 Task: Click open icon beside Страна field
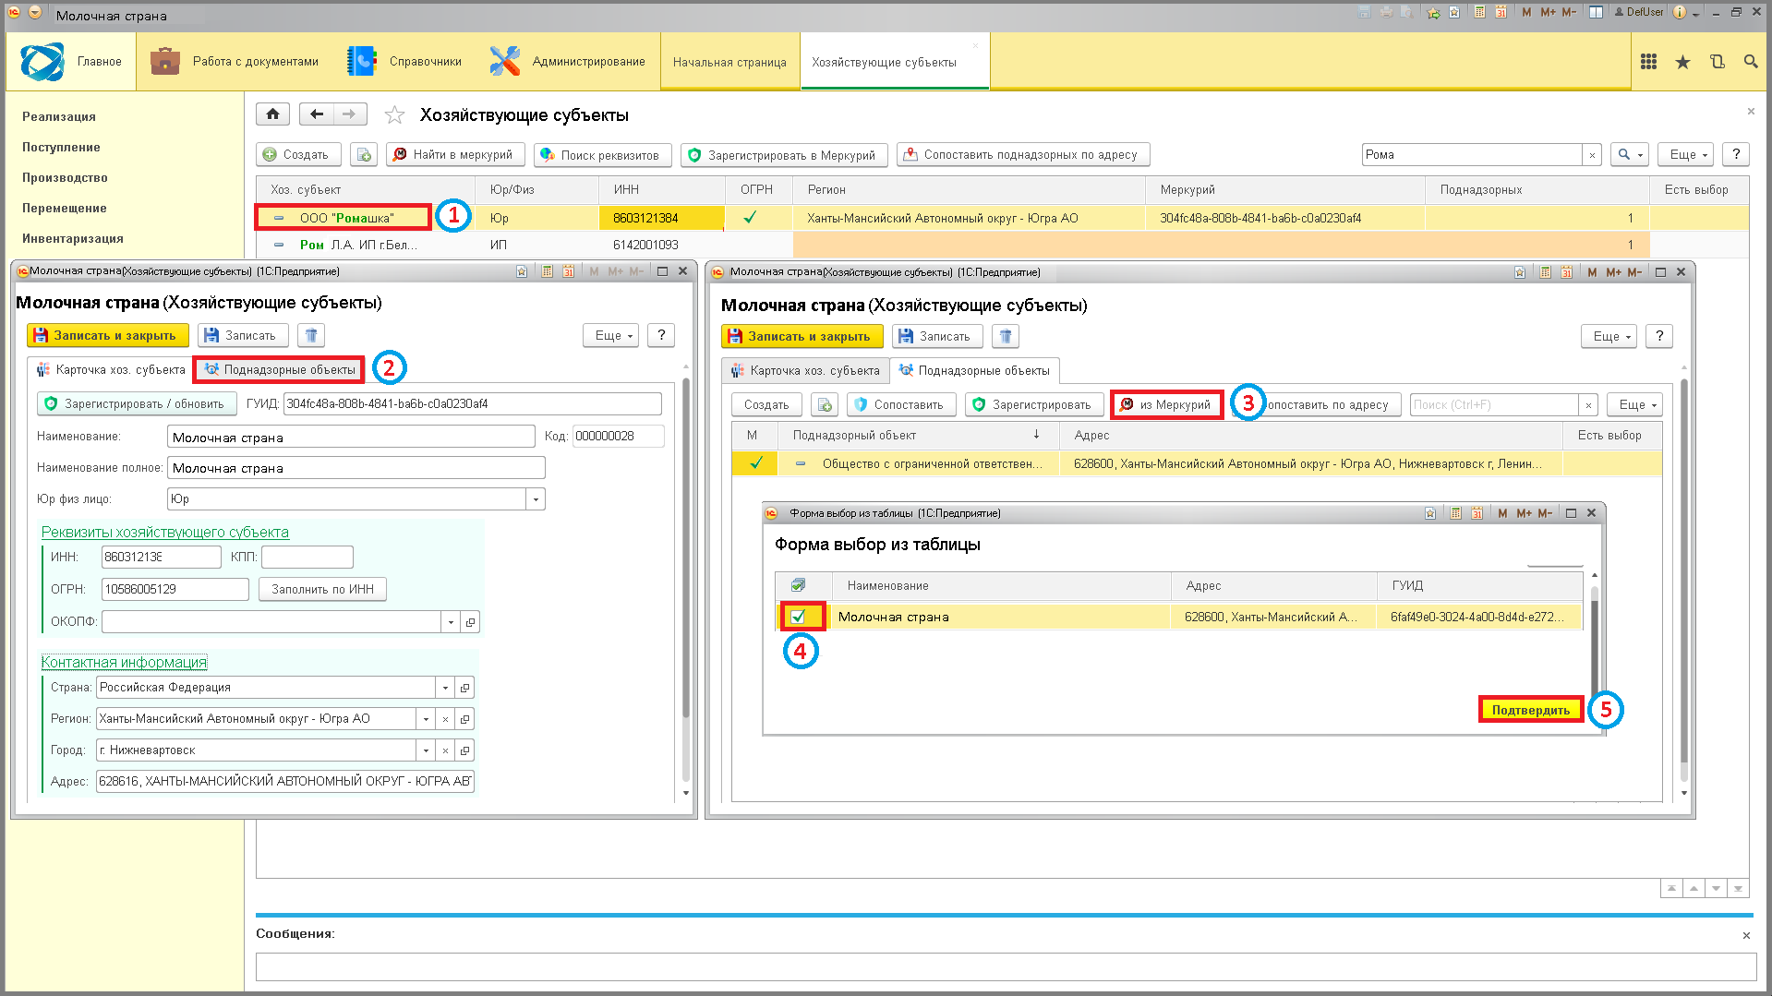[x=465, y=688]
